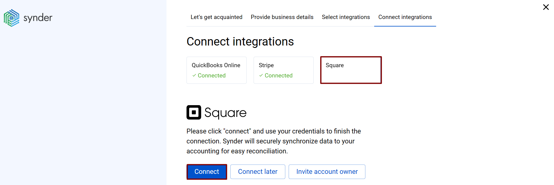Click the Square app logo icon
Image resolution: width=554 pixels, height=185 pixels.
tap(194, 112)
